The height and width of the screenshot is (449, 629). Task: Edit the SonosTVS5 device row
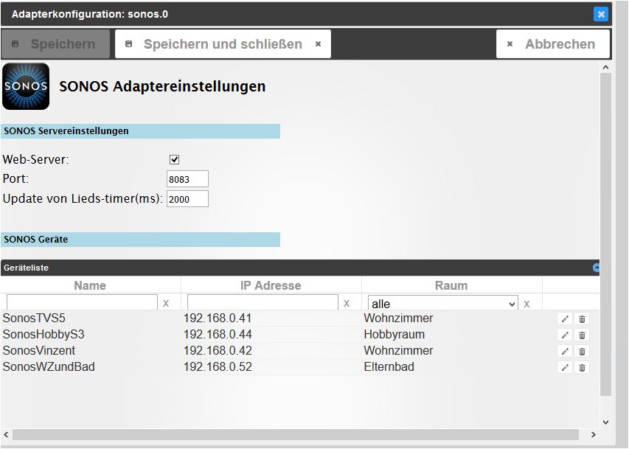click(x=565, y=319)
